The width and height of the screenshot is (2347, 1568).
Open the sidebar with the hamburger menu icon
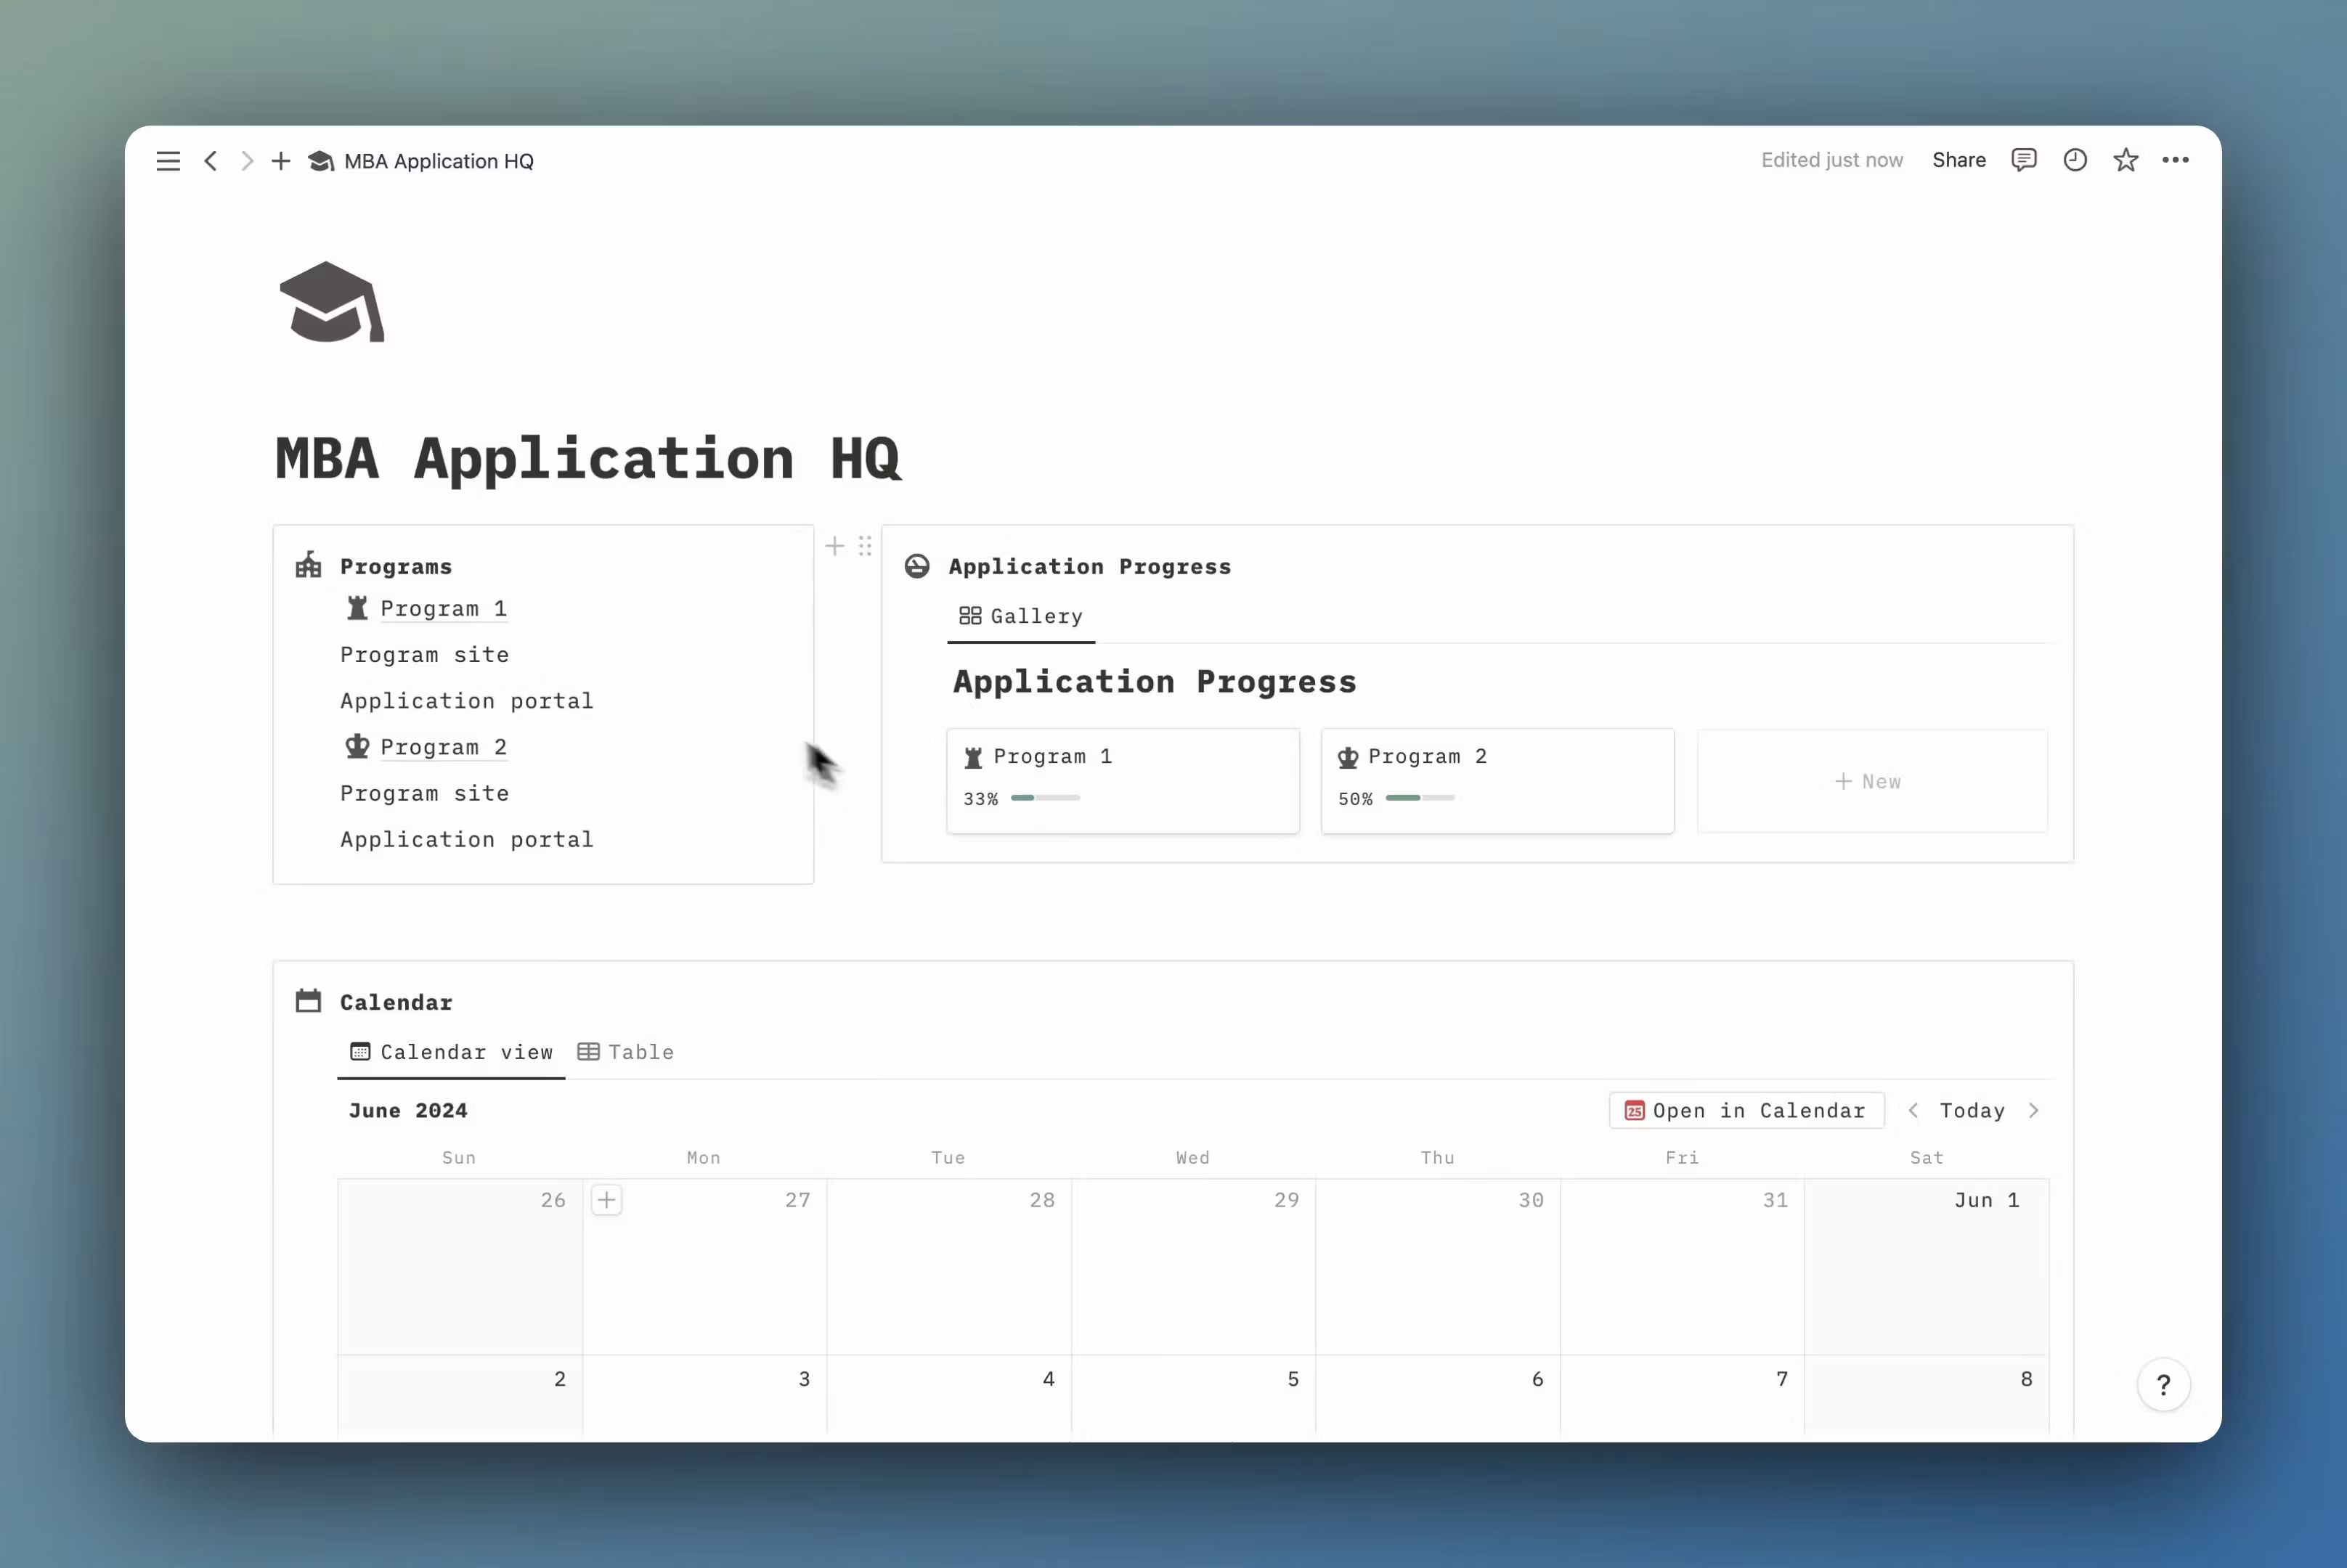click(x=168, y=161)
